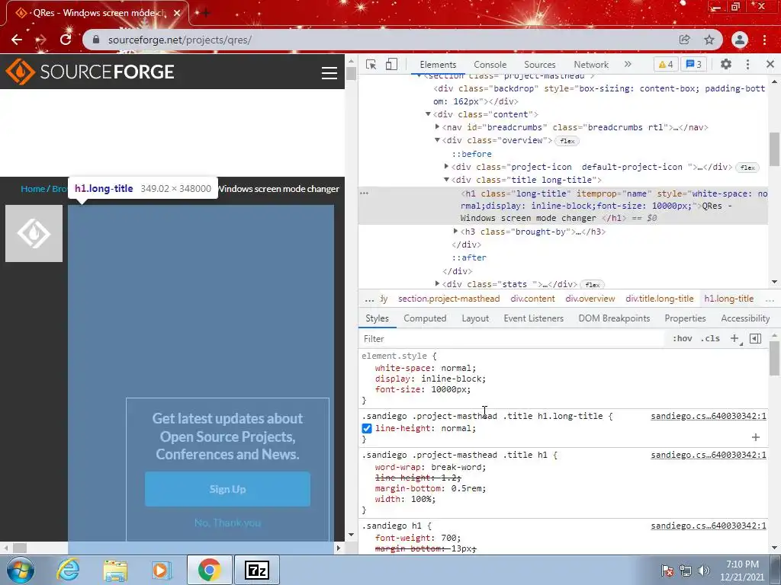Open the Computed styles tab

(425, 318)
